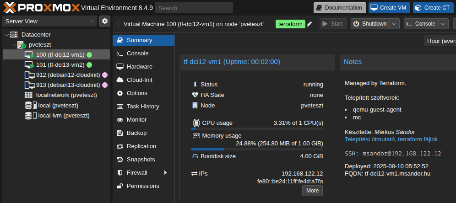This screenshot has width=456, height=203.
Task: Open the Options tab
Action: (144, 93)
